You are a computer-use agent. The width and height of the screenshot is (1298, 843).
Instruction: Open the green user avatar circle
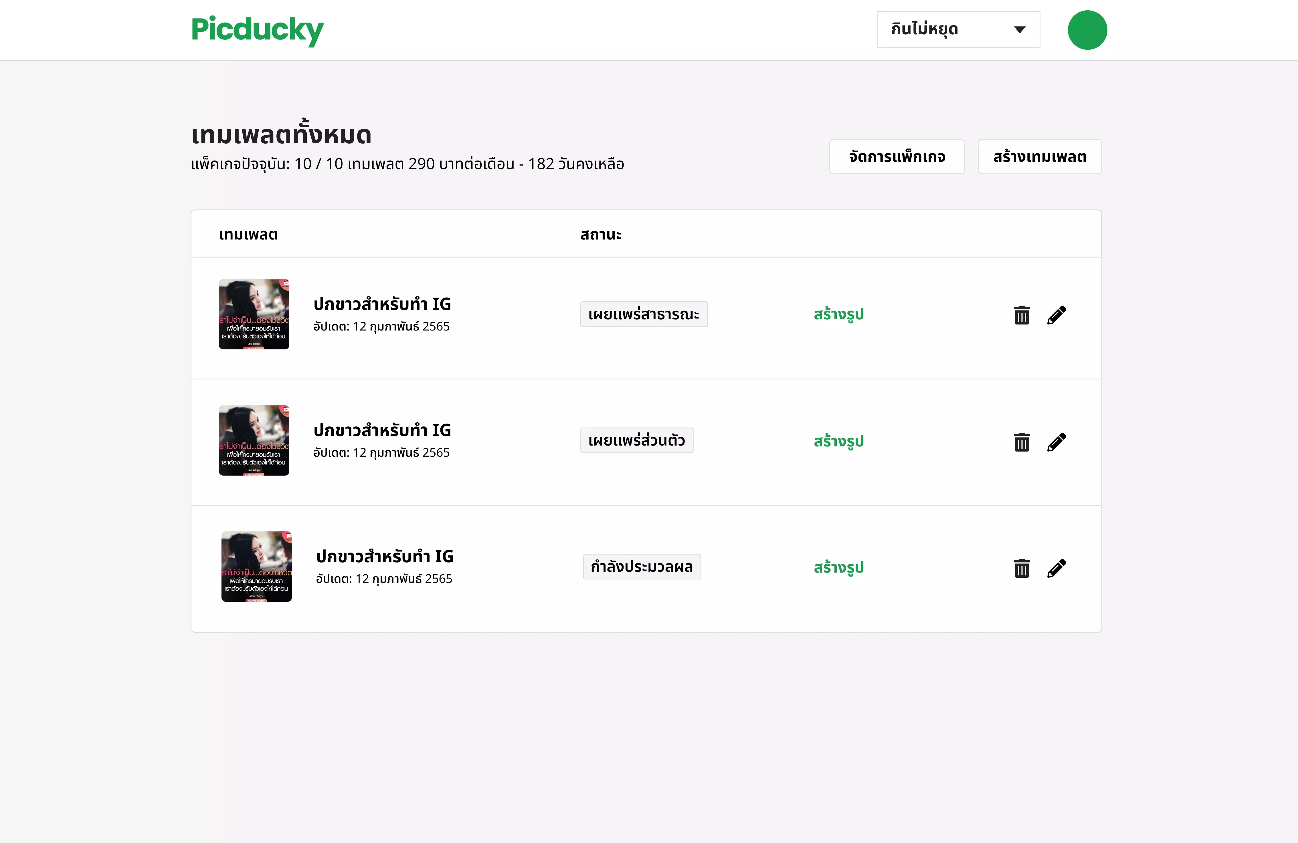(x=1087, y=30)
